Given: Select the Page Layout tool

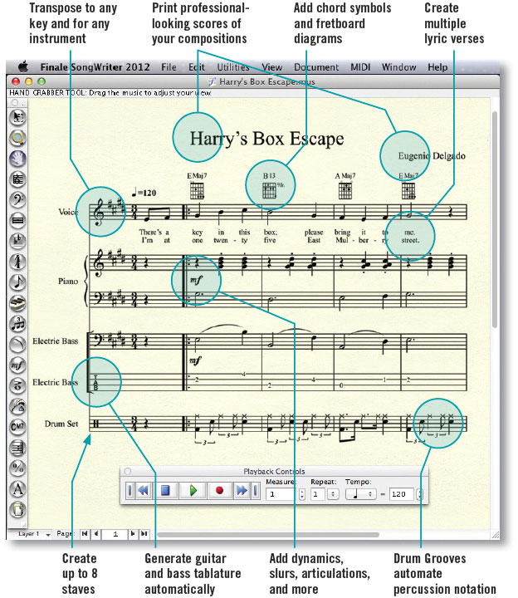Looking at the screenshot, I should click(x=17, y=510).
